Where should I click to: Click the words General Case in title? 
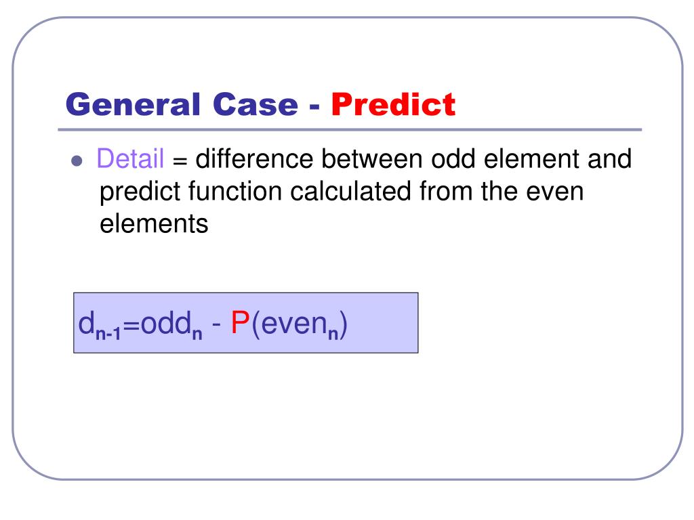pos(182,105)
